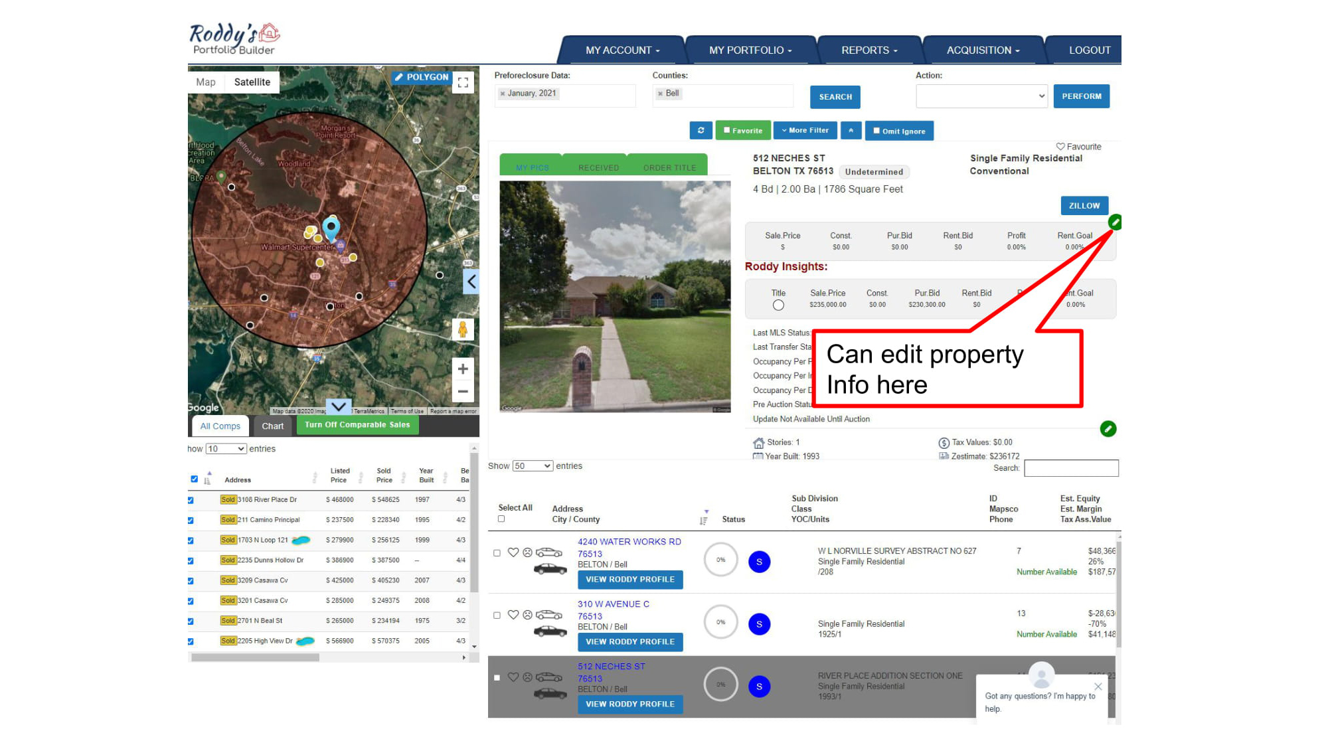Expand the More Filter options
This screenshot has width=1328, height=747.
805,131
